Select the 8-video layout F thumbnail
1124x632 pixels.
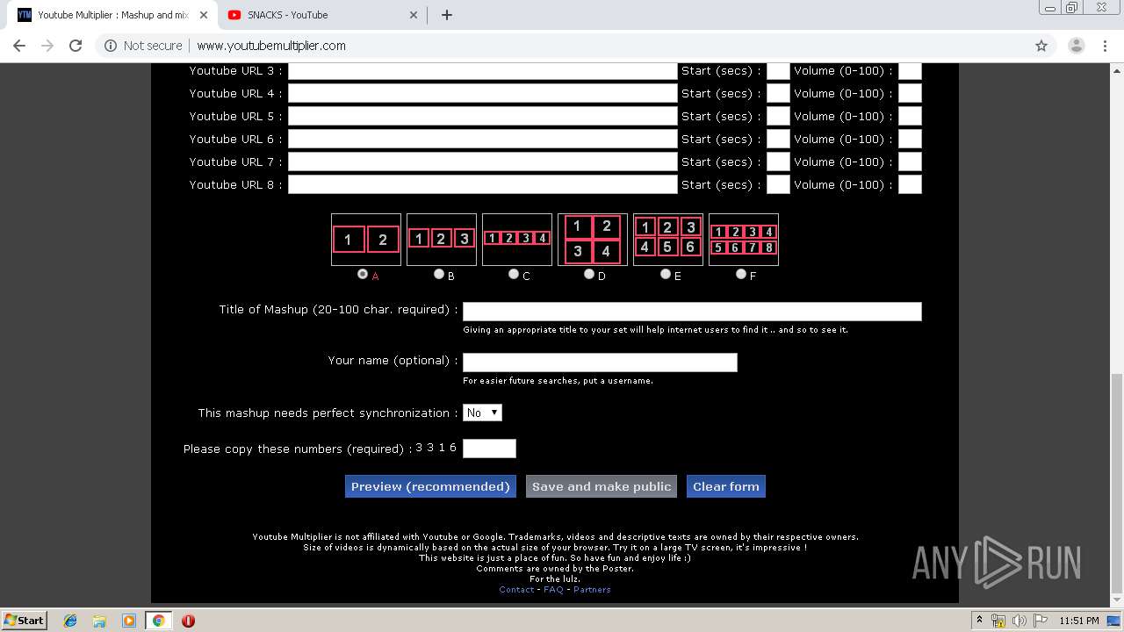tap(744, 239)
